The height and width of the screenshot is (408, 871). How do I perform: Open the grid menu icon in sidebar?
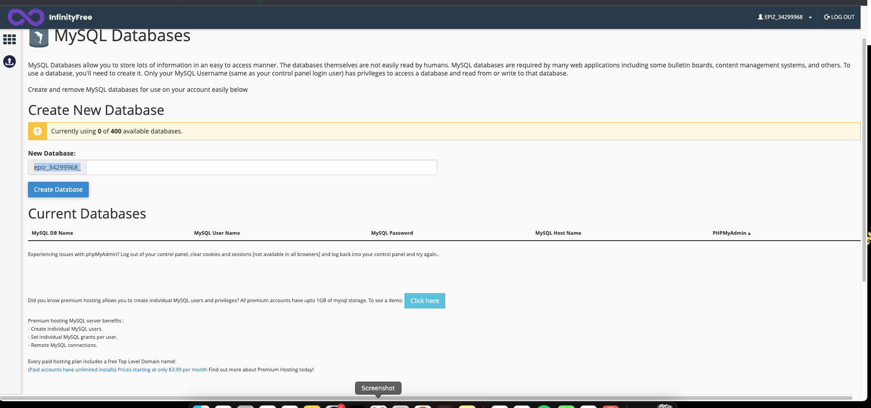pos(10,39)
